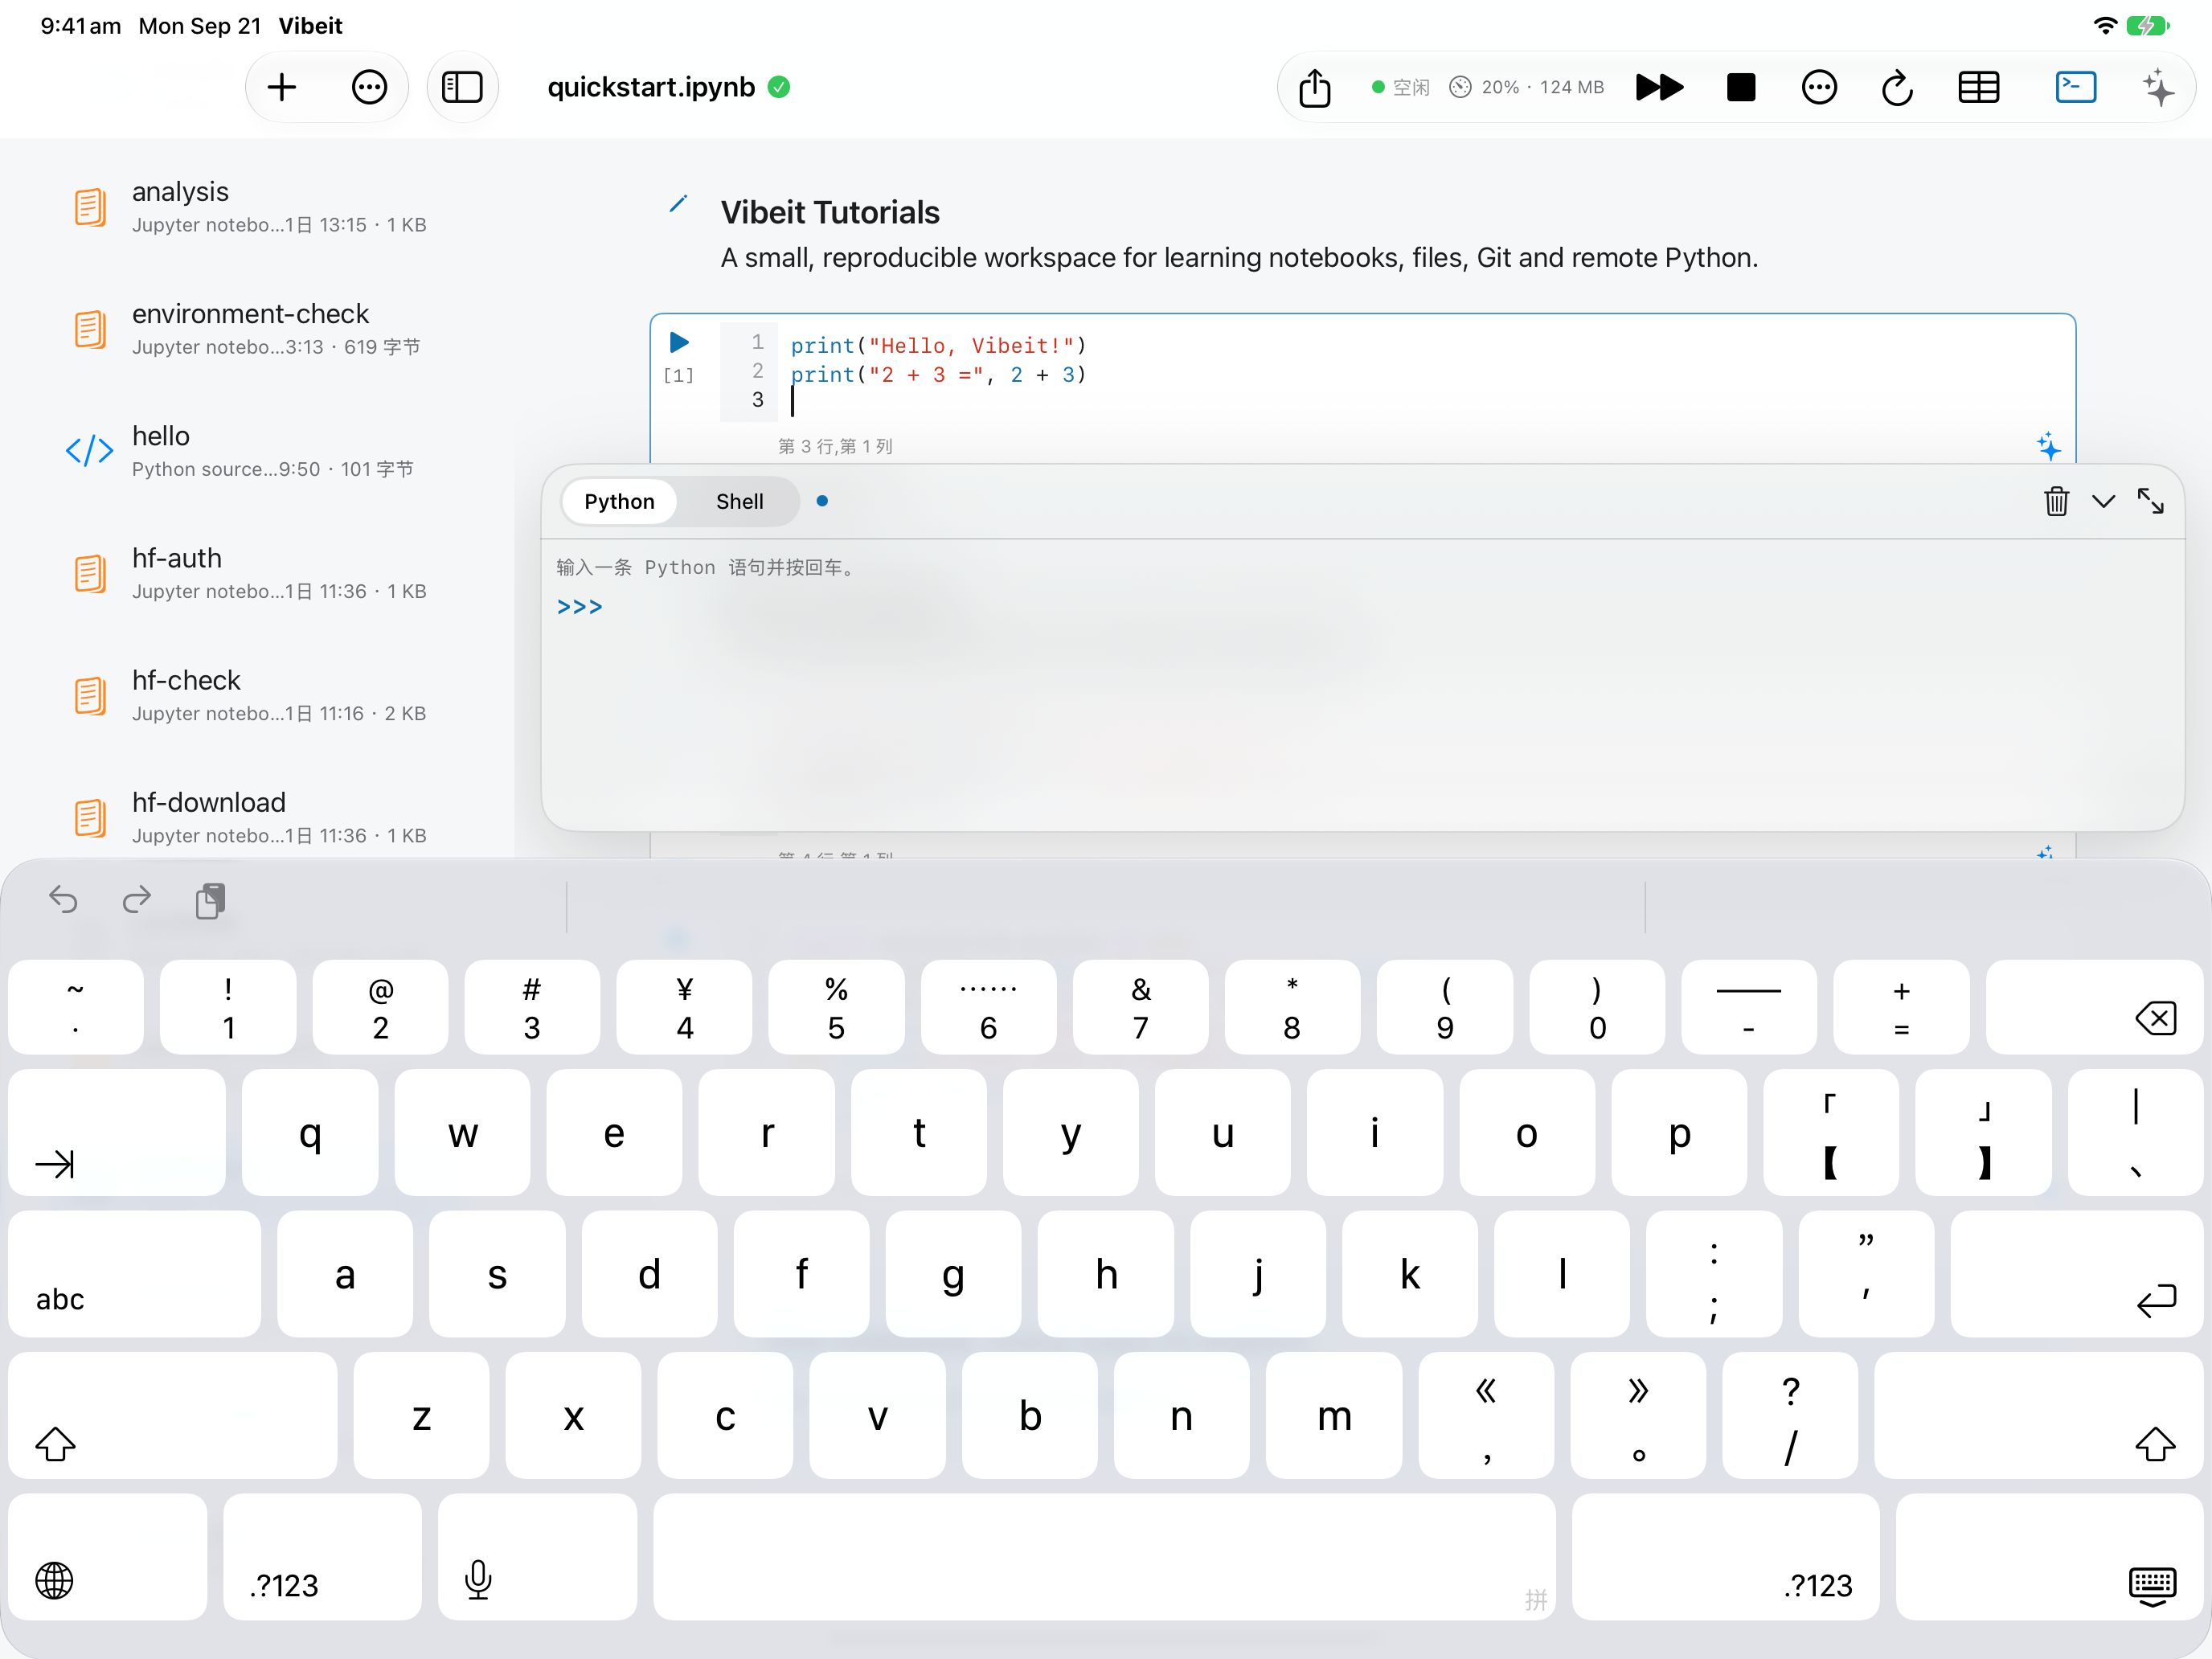The height and width of the screenshot is (1659, 2212).
Task: Check kernel memory usage 20% · 124 MB
Action: (x=1527, y=88)
